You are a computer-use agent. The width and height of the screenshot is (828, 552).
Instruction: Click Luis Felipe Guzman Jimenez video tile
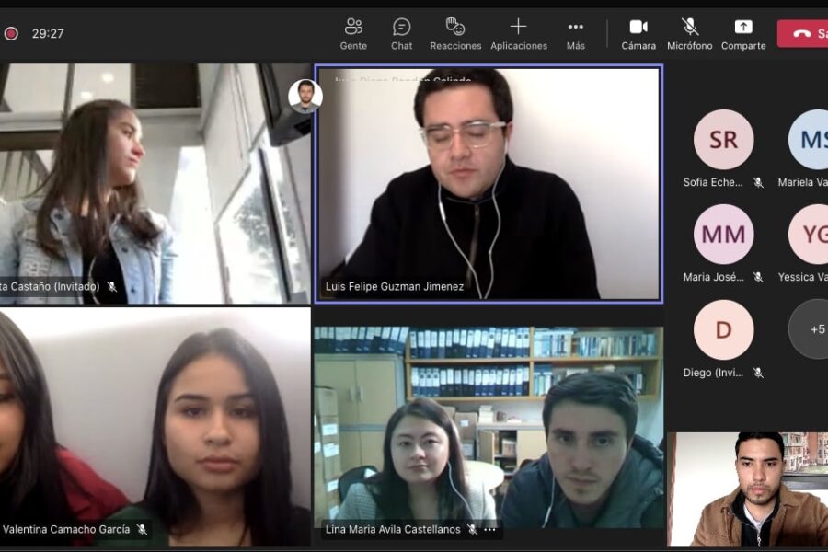click(x=488, y=182)
